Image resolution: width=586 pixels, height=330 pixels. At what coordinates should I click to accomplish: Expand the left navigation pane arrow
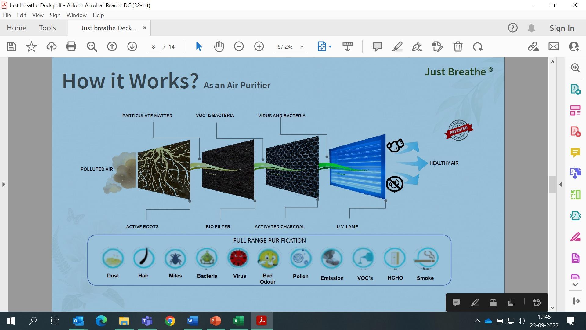click(x=4, y=184)
